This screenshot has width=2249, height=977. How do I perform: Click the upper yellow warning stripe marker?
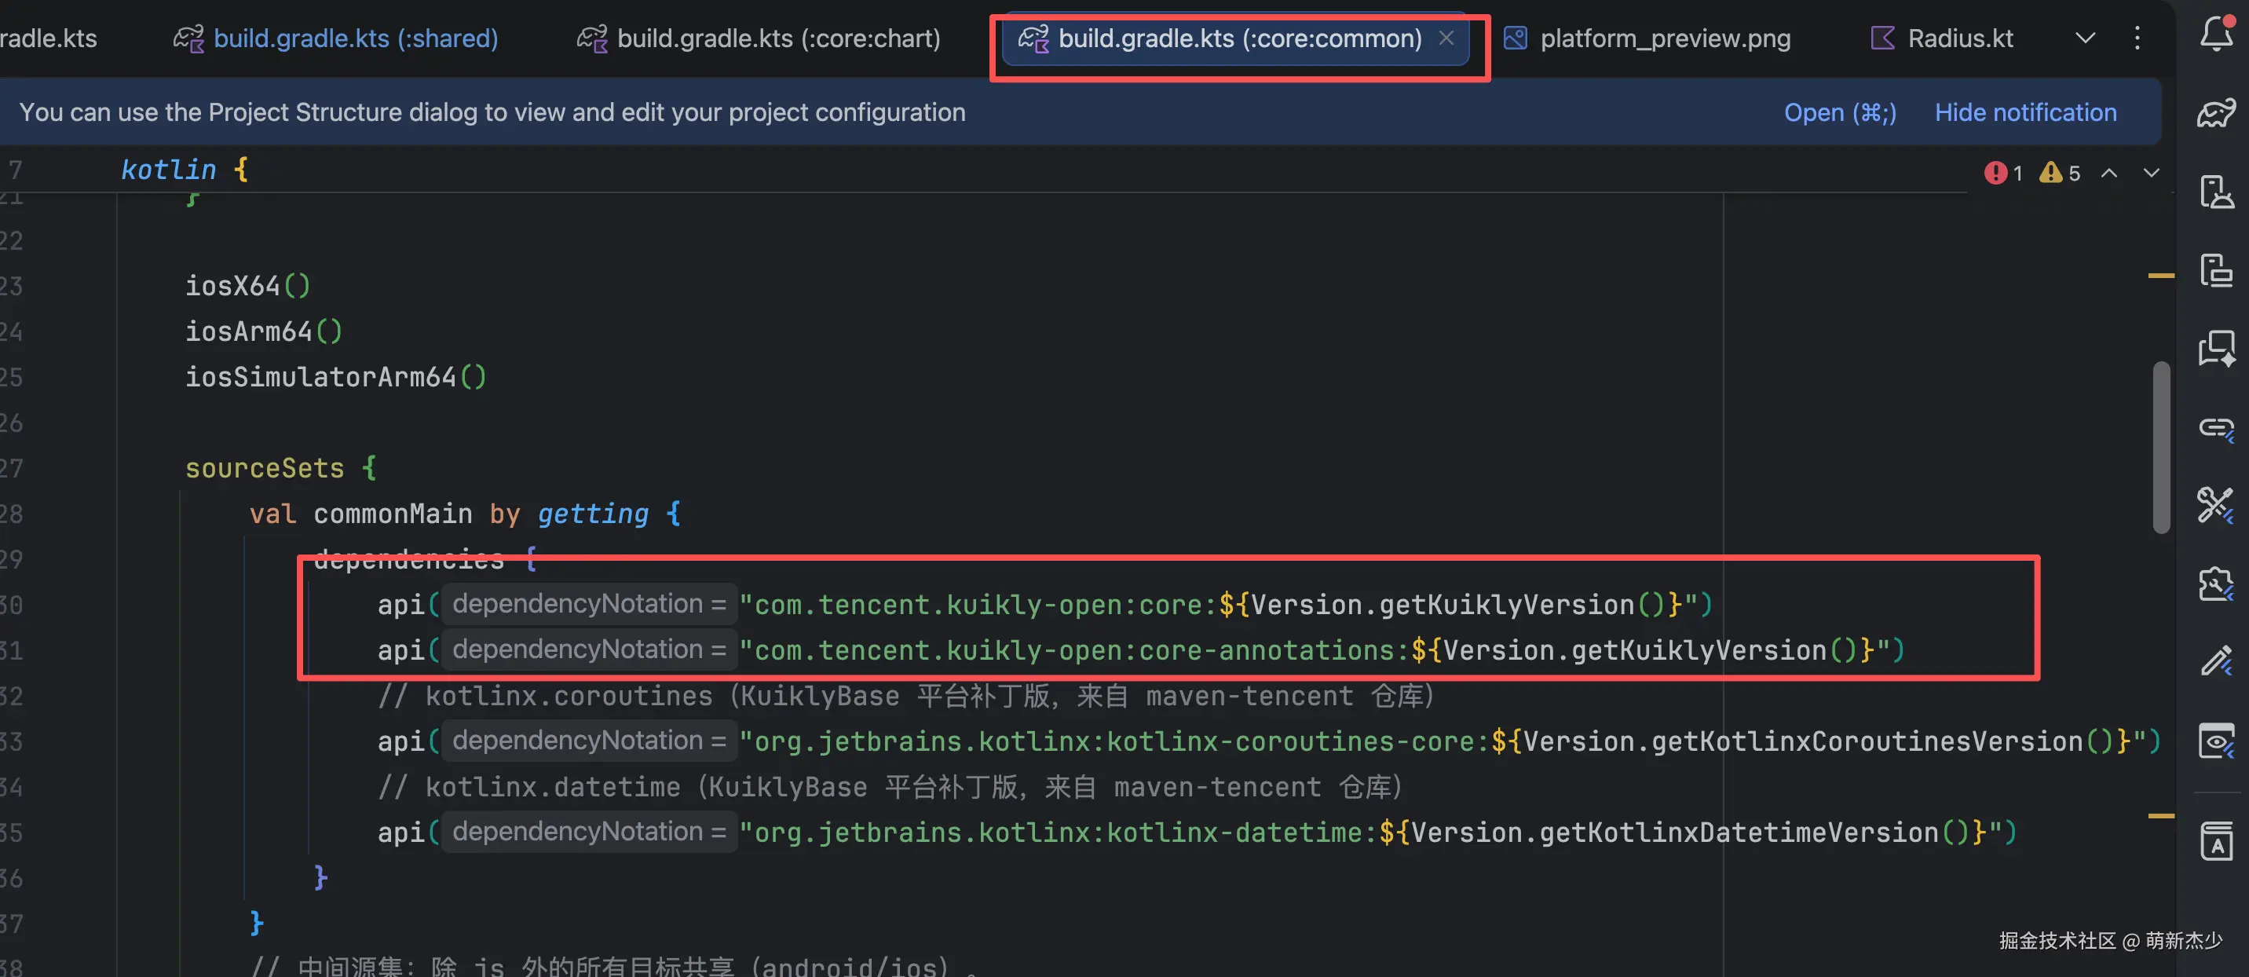[x=2161, y=276]
